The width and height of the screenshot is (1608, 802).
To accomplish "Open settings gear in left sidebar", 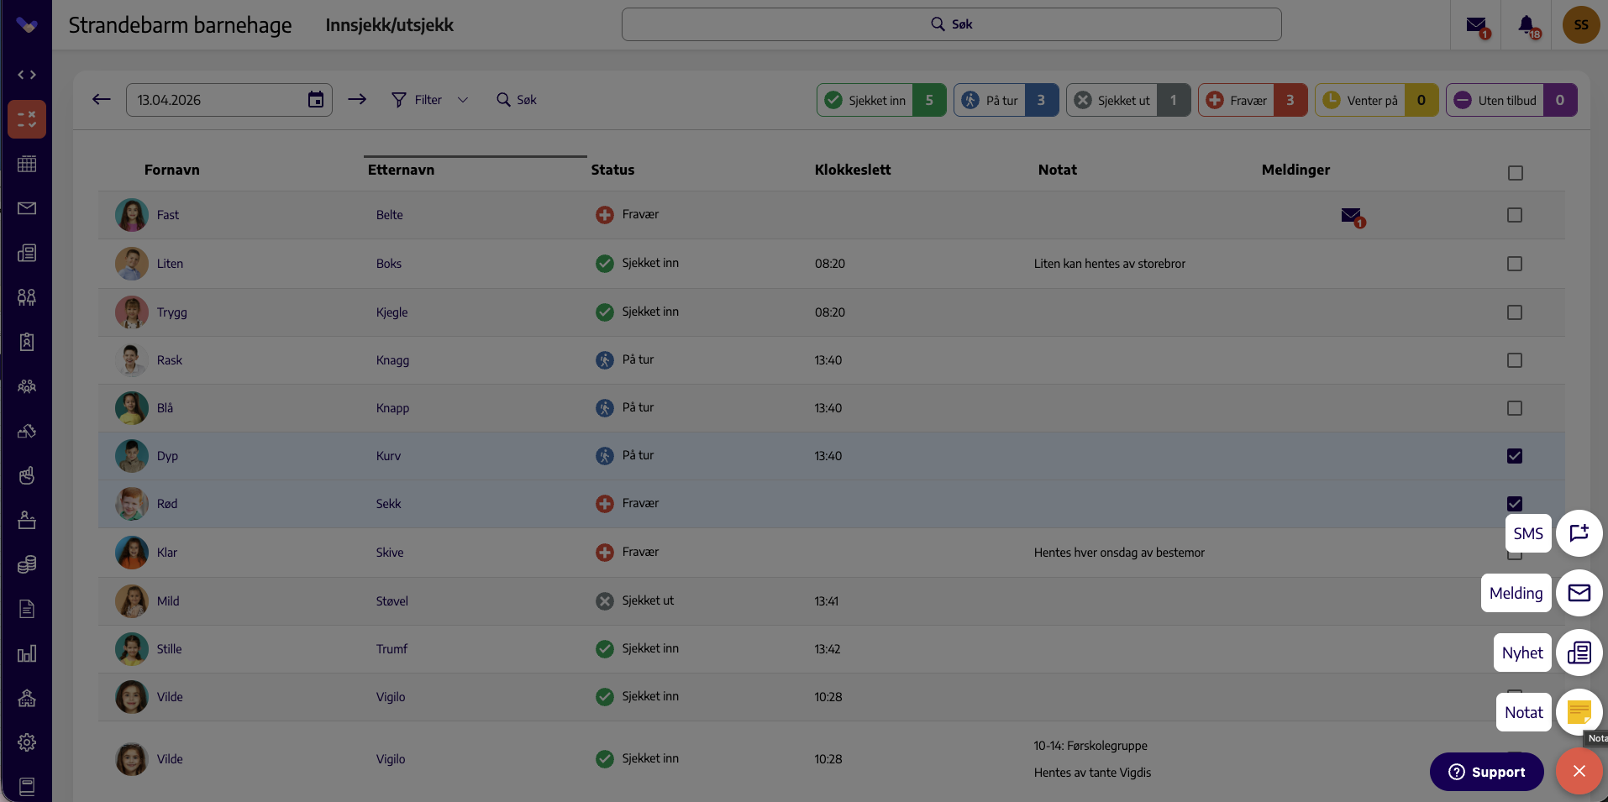I will click(27, 742).
